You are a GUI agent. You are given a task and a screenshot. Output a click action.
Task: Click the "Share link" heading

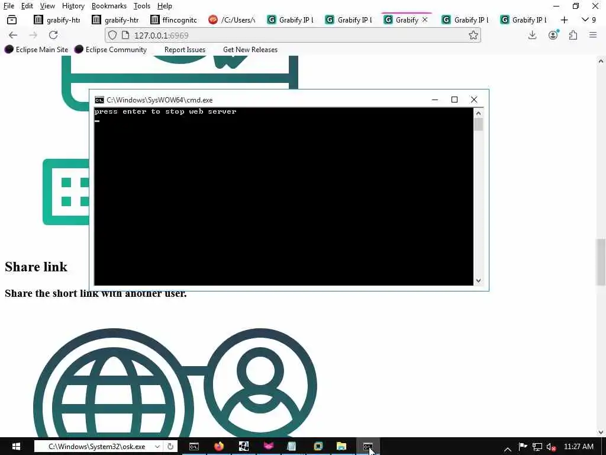[36, 267]
